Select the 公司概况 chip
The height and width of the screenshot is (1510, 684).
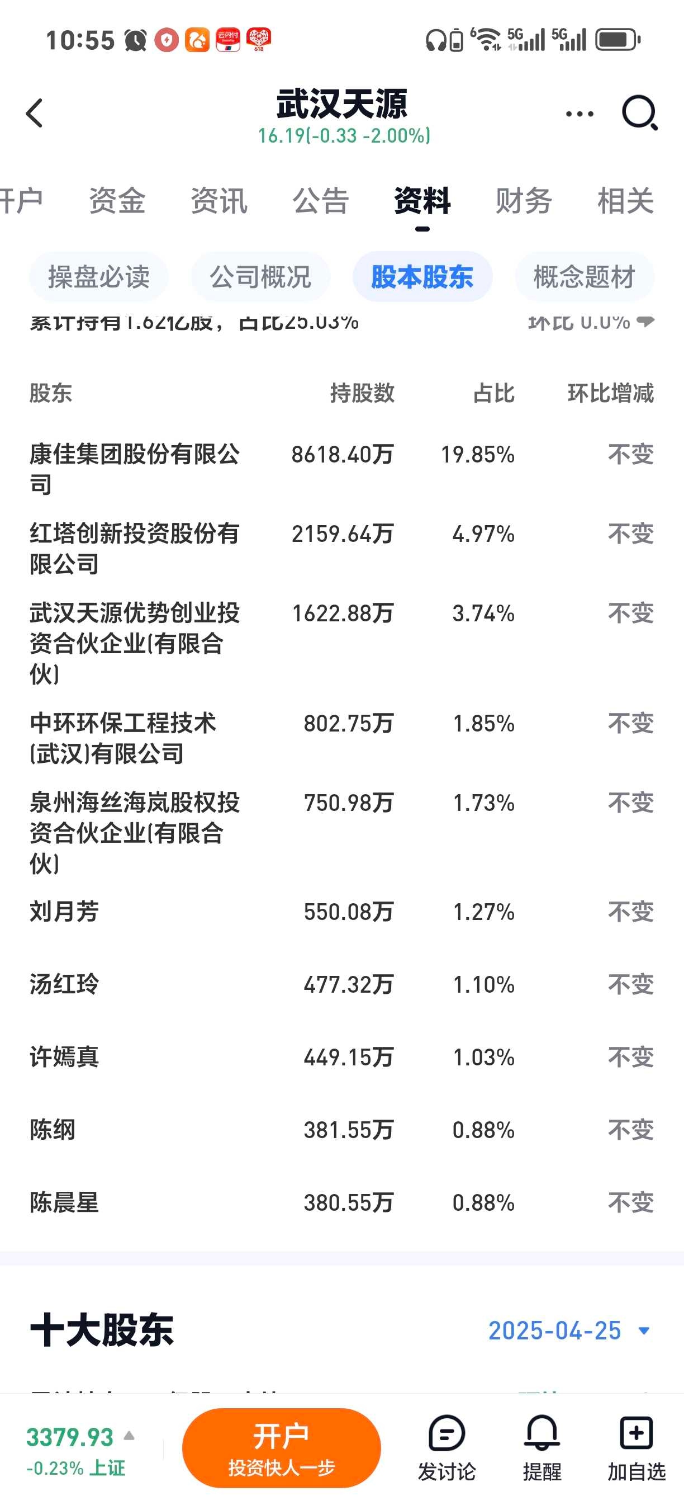click(260, 277)
